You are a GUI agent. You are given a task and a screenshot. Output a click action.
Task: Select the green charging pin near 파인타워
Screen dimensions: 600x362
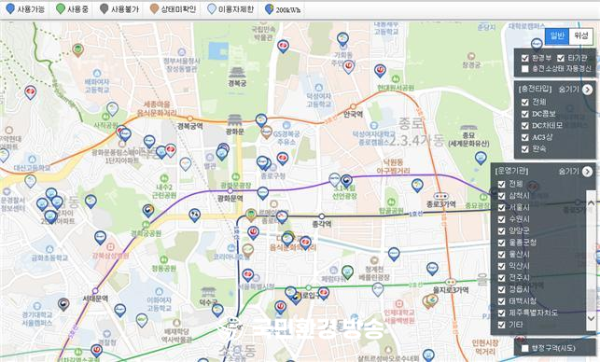(x=347, y=272)
